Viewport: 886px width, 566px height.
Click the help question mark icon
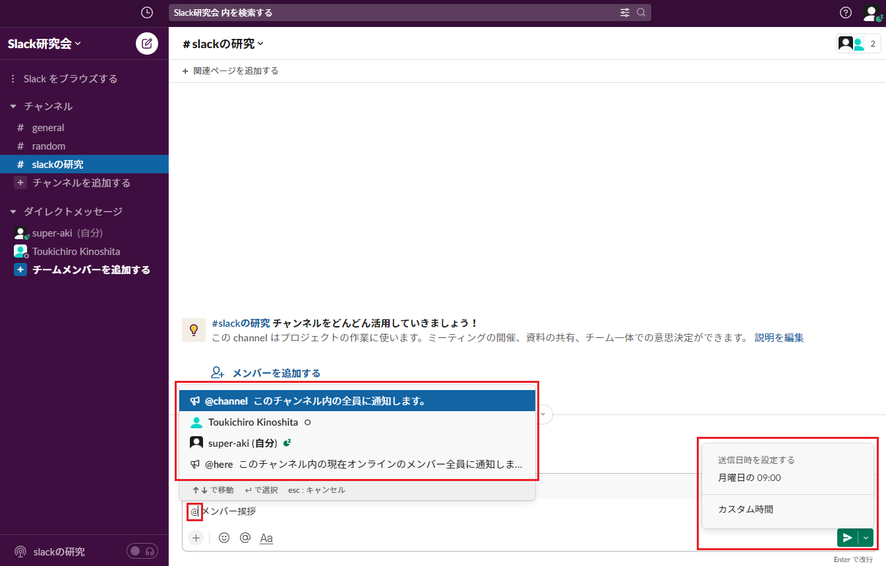pos(846,13)
